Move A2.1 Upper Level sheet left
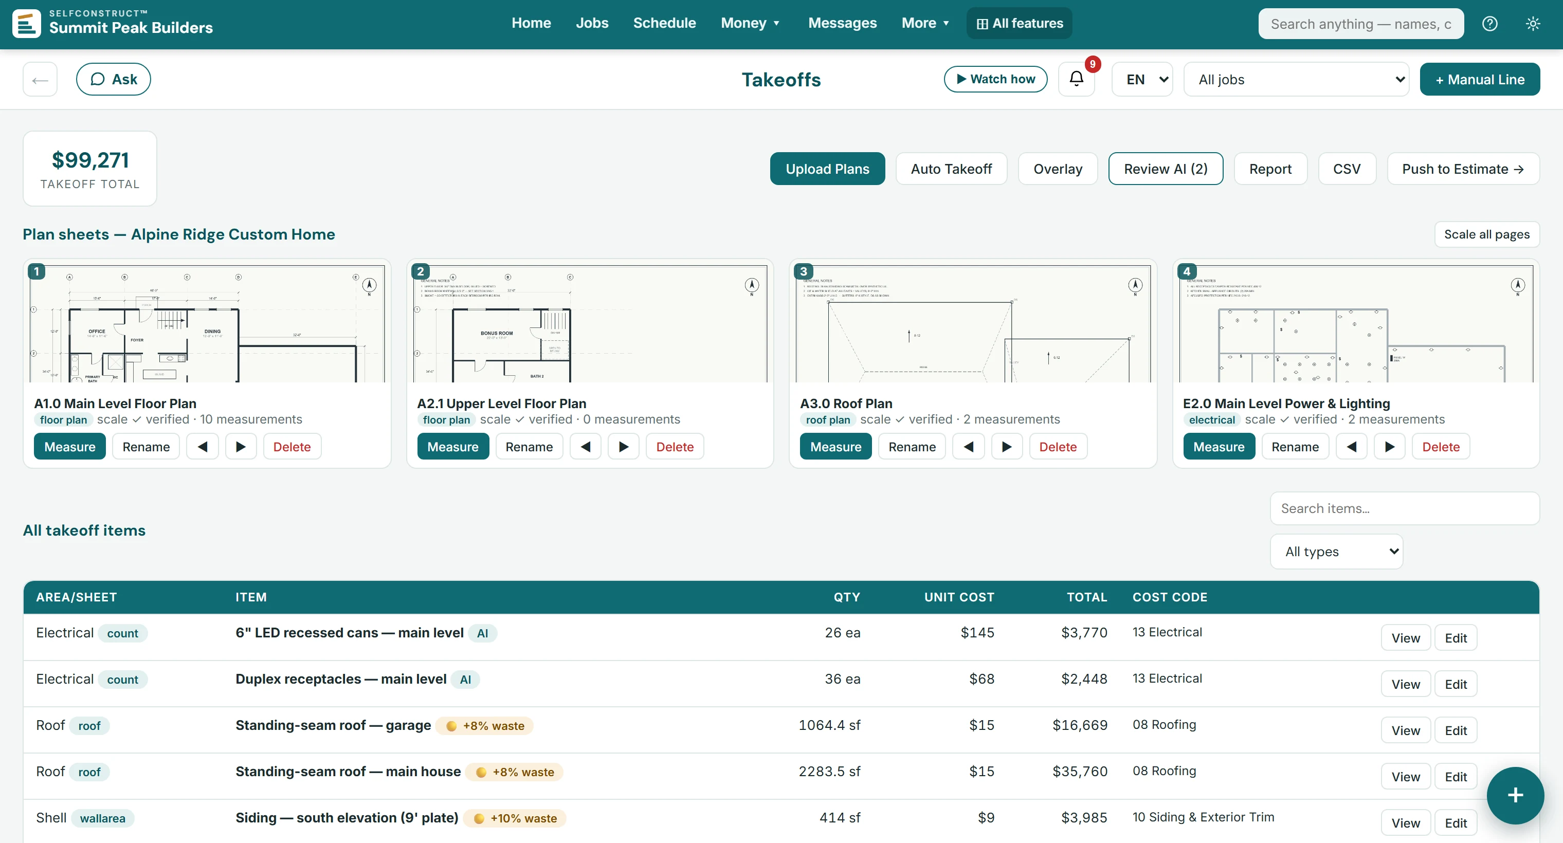The image size is (1563, 843). pos(586,447)
